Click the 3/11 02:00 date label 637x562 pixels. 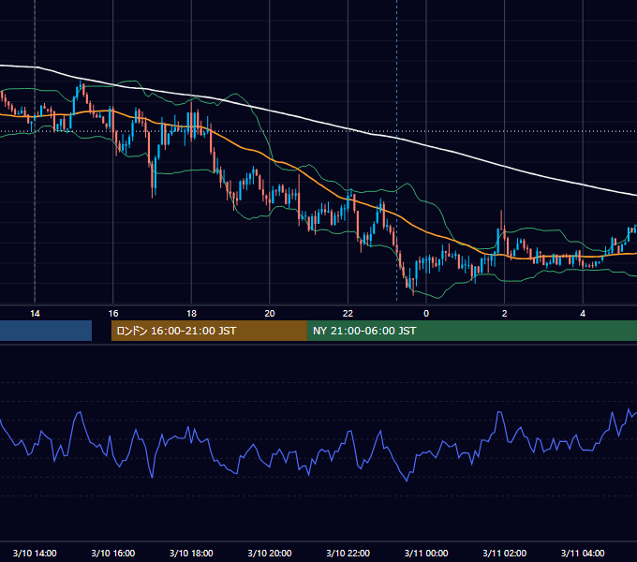[x=505, y=553]
